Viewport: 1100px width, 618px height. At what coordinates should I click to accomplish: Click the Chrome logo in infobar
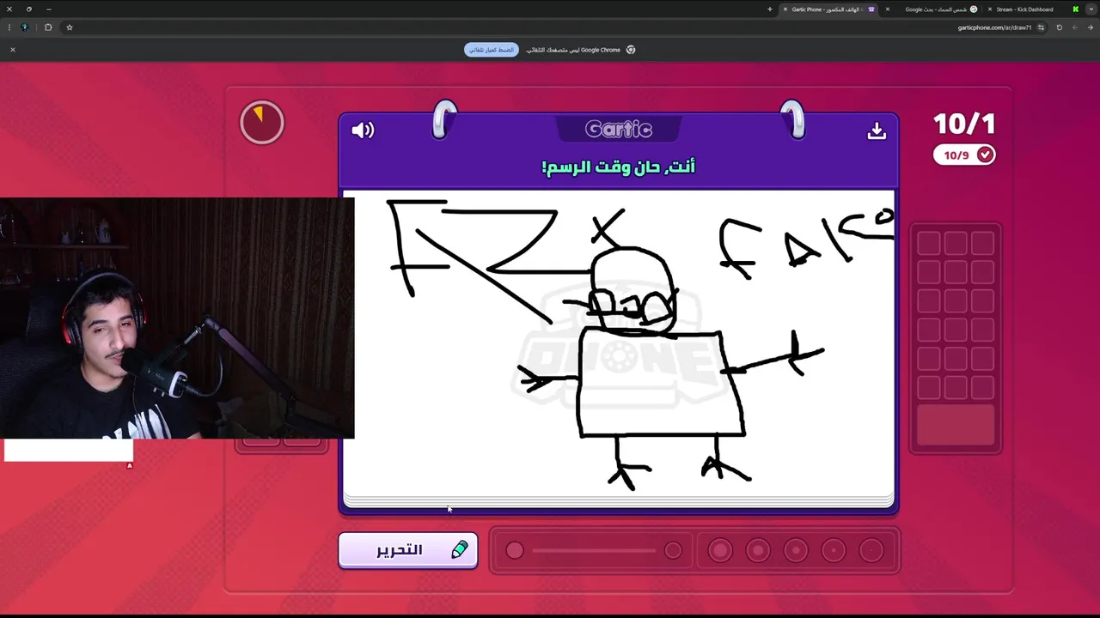(631, 50)
